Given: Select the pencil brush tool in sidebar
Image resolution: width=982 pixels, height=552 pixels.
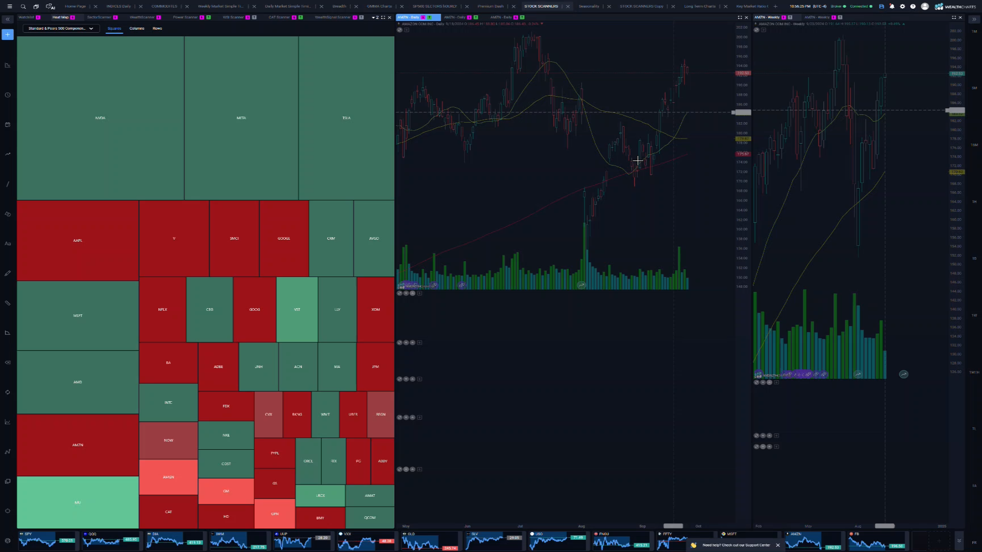Looking at the screenshot, I should (x=8, y=273).
